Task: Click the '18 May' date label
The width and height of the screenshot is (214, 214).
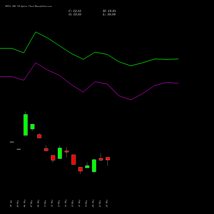Action: (x=80, y=203)
